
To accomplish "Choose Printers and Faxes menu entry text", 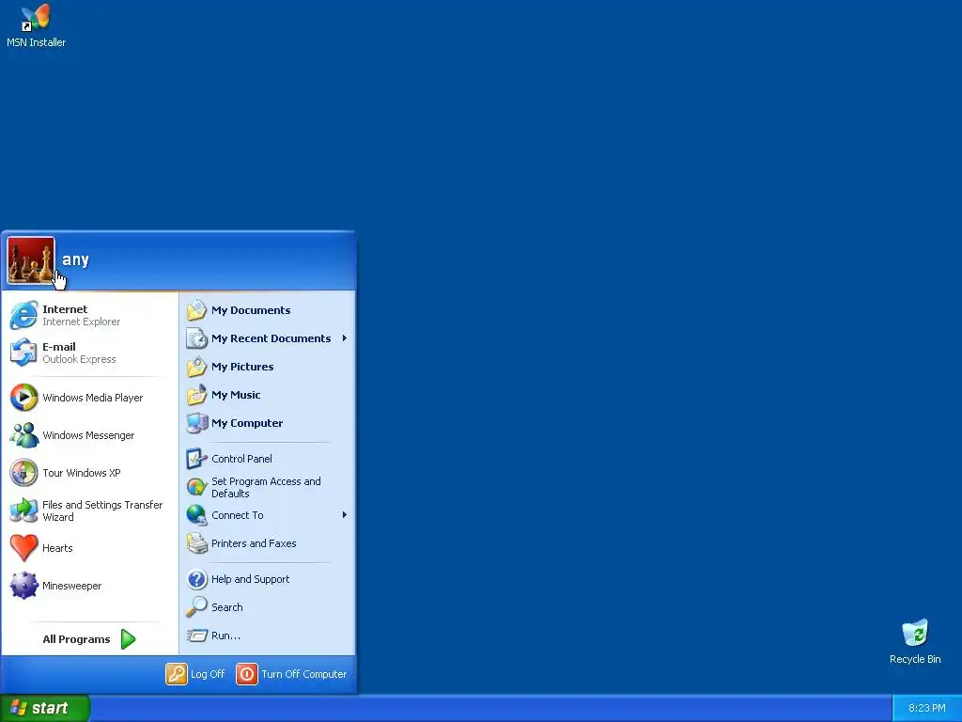I will coord(254,543).
